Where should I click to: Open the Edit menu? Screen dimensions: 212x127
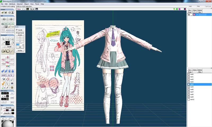click(x=6, y=4)
